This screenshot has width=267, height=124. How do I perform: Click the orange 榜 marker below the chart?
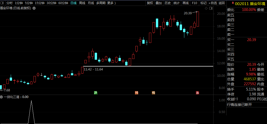(x=154, y=93)
